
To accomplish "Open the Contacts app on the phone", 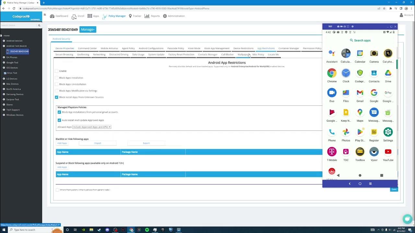I will coord(374,73).
